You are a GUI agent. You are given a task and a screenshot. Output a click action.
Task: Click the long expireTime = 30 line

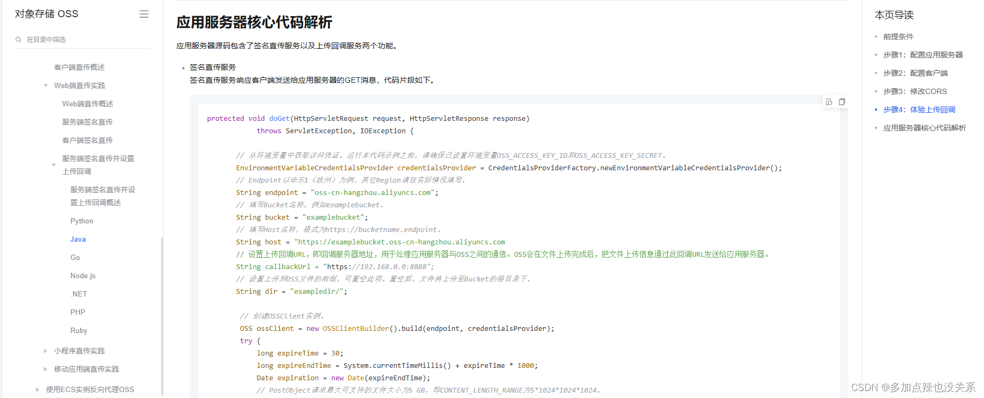tap(300, 353)
